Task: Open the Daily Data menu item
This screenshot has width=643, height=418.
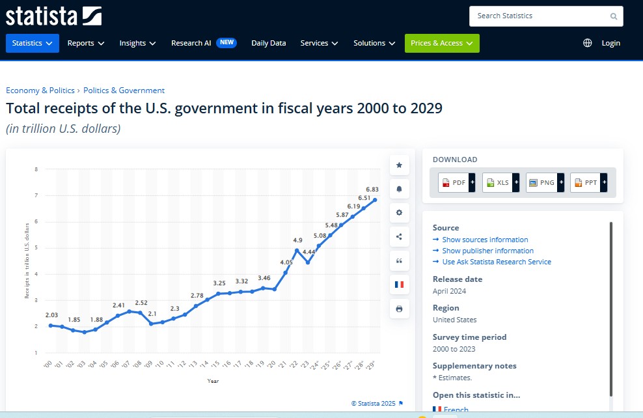Action: (x=269, y=43)
